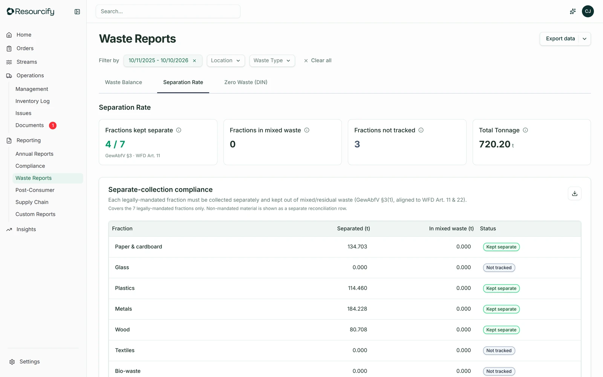
Task: Expand the Export data dropdown arrow
Action: (585, 39)
